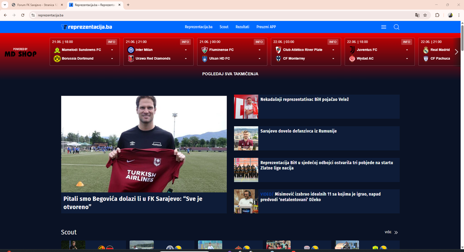The height and width of the screenshot is (252, 464).
Task: Click the reprezentacija.ba site logo
Action: (86, 27)
